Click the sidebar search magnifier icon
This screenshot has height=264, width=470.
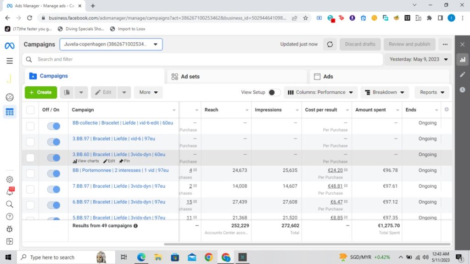10,204
